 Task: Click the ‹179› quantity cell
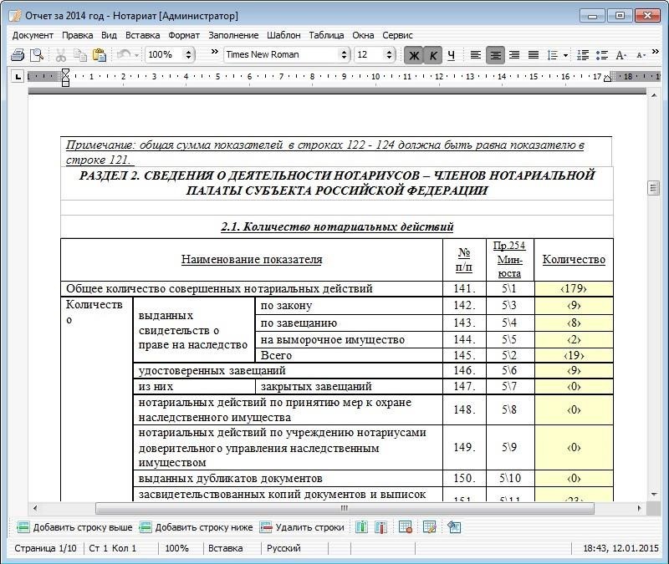[x=574, y=288]
